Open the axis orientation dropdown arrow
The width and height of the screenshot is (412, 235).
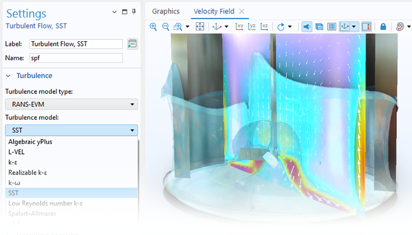(x=354, y=26)
